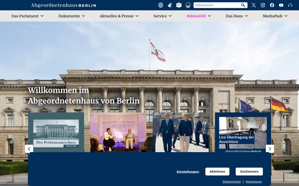Click the print page icon
Viewport: 299px width, 186px height.
[x=188, y=5]
